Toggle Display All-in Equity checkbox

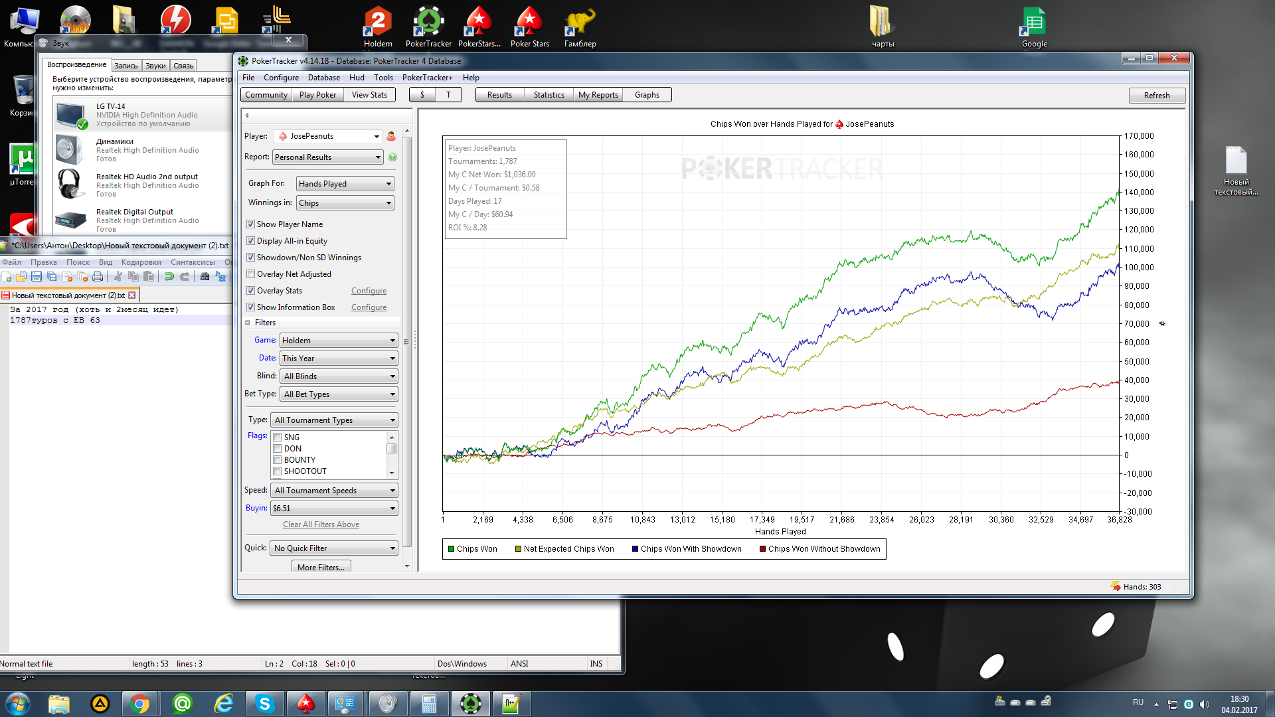coord(250,241)
